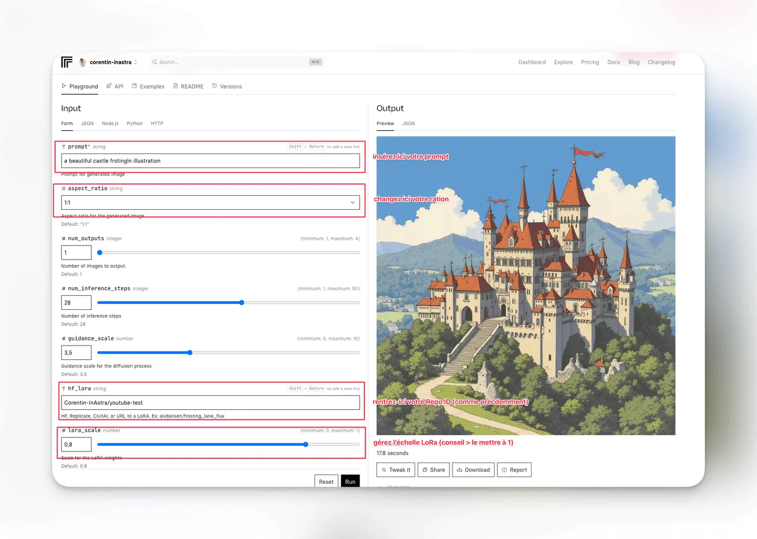This screenshot has width=757, height=539.
Task: Click the "Default: 28" text
Action: pos(74,324)
